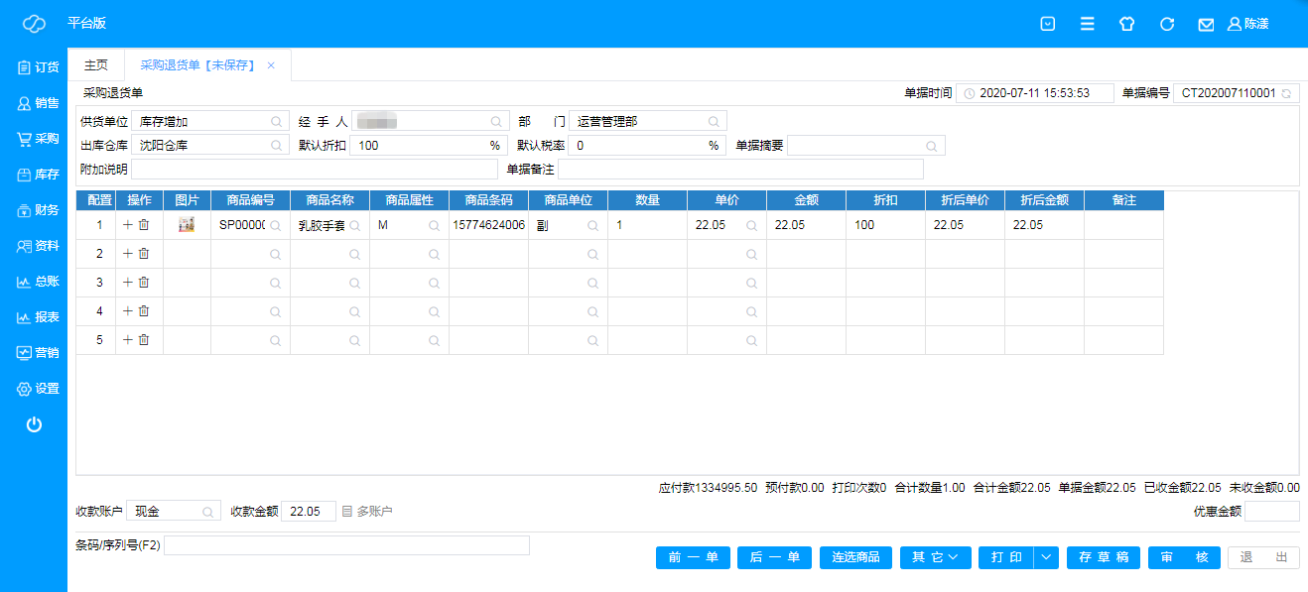
Task: Click the 多账户 multi-account link
Action: (x=367, y=512)
